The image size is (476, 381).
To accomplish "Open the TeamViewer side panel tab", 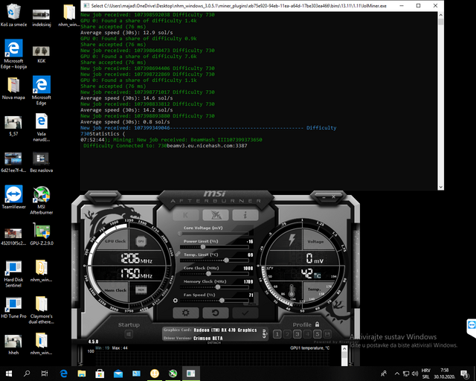I will pyautogui.click(x=472, y=328).
